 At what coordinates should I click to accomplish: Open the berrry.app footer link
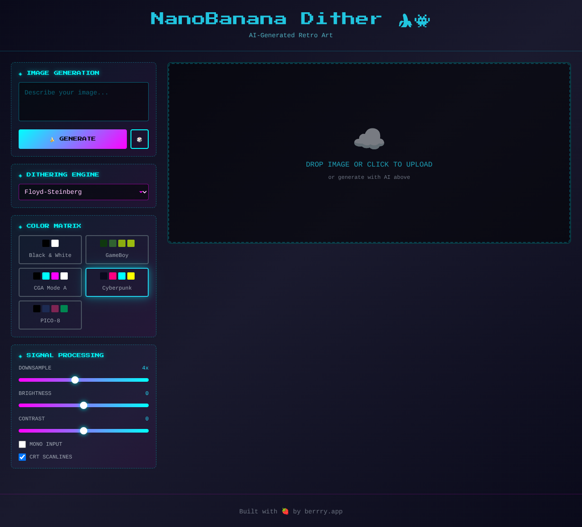tap(323, 512)
